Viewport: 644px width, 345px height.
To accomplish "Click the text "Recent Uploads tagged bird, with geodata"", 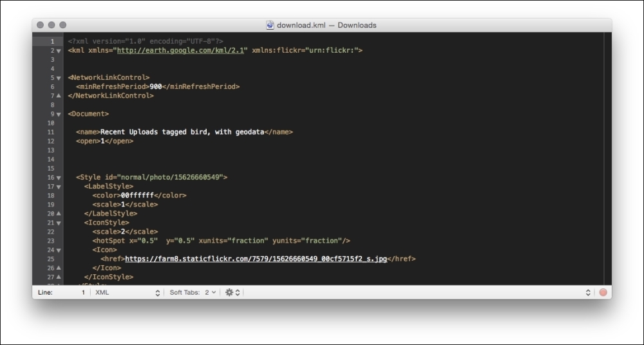I will tap(182, 132).
